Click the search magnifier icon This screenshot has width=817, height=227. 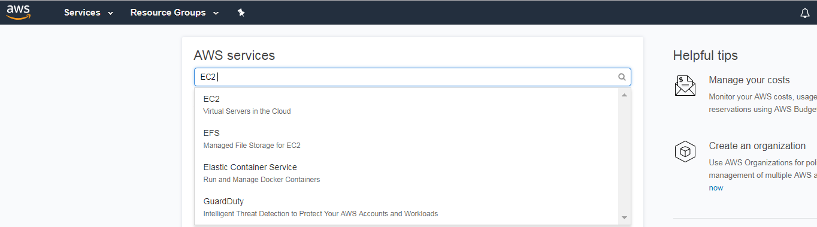click(x=622, y=77)
